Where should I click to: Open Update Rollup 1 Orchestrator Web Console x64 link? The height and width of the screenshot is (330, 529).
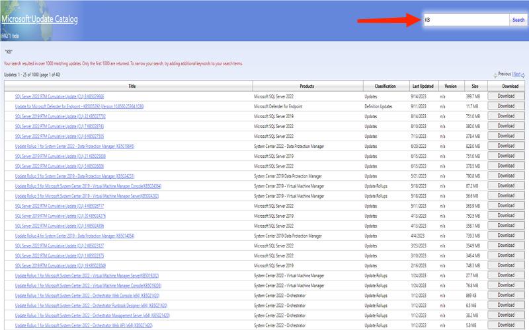[87, 296]
